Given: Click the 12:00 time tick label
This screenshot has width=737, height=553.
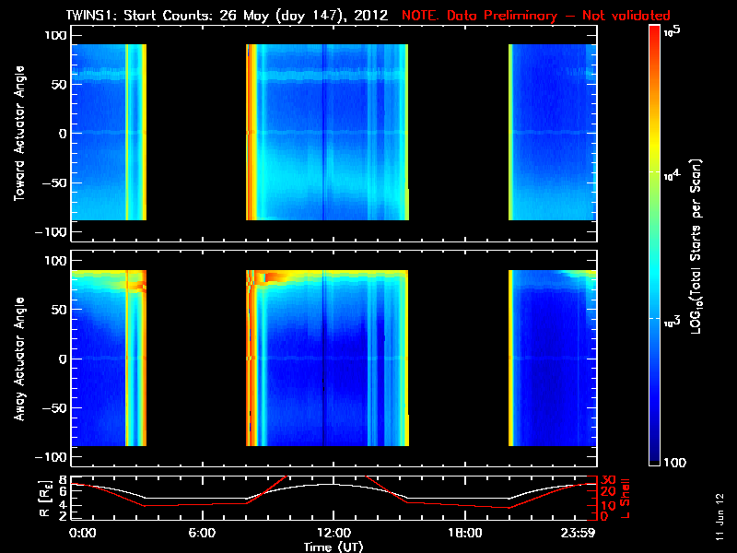Looking at the screenshot, I should [x=333, y=533].
